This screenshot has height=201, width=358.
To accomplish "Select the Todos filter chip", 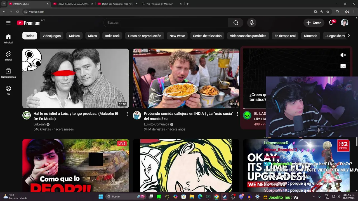I will [30, 36].
